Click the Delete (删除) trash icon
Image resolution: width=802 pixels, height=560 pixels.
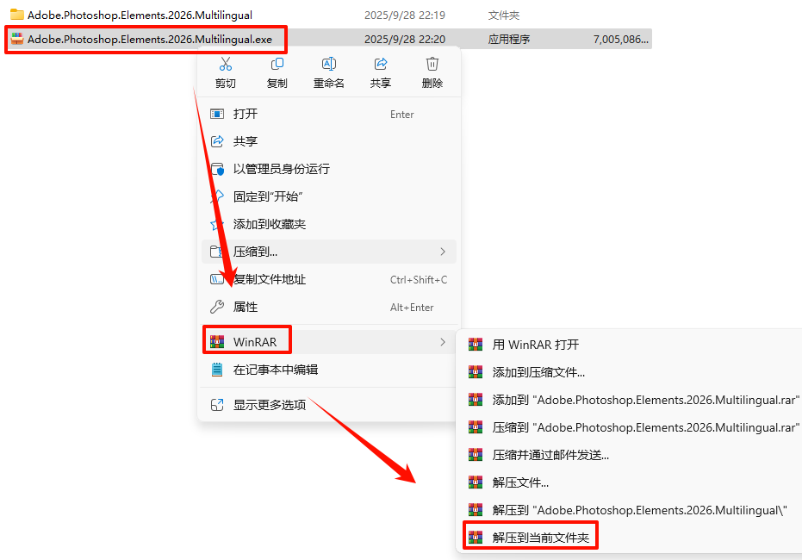[x=432, y=65]
